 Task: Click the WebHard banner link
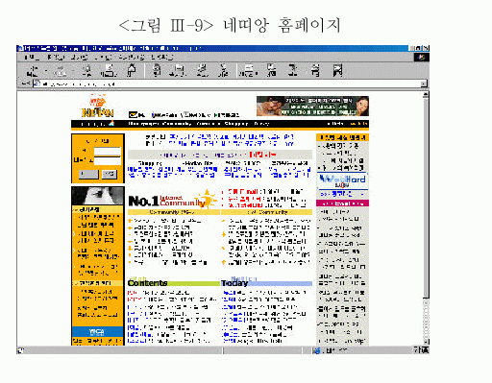342,181
